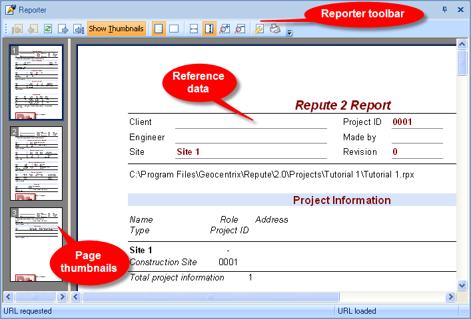Image resolution: width=471 pixels, height=319 pixels.
Task: Select portrait page orientation icon
Action: pos(159,29)
